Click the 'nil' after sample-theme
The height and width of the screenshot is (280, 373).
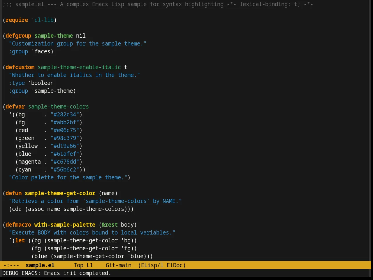[81, 36]
